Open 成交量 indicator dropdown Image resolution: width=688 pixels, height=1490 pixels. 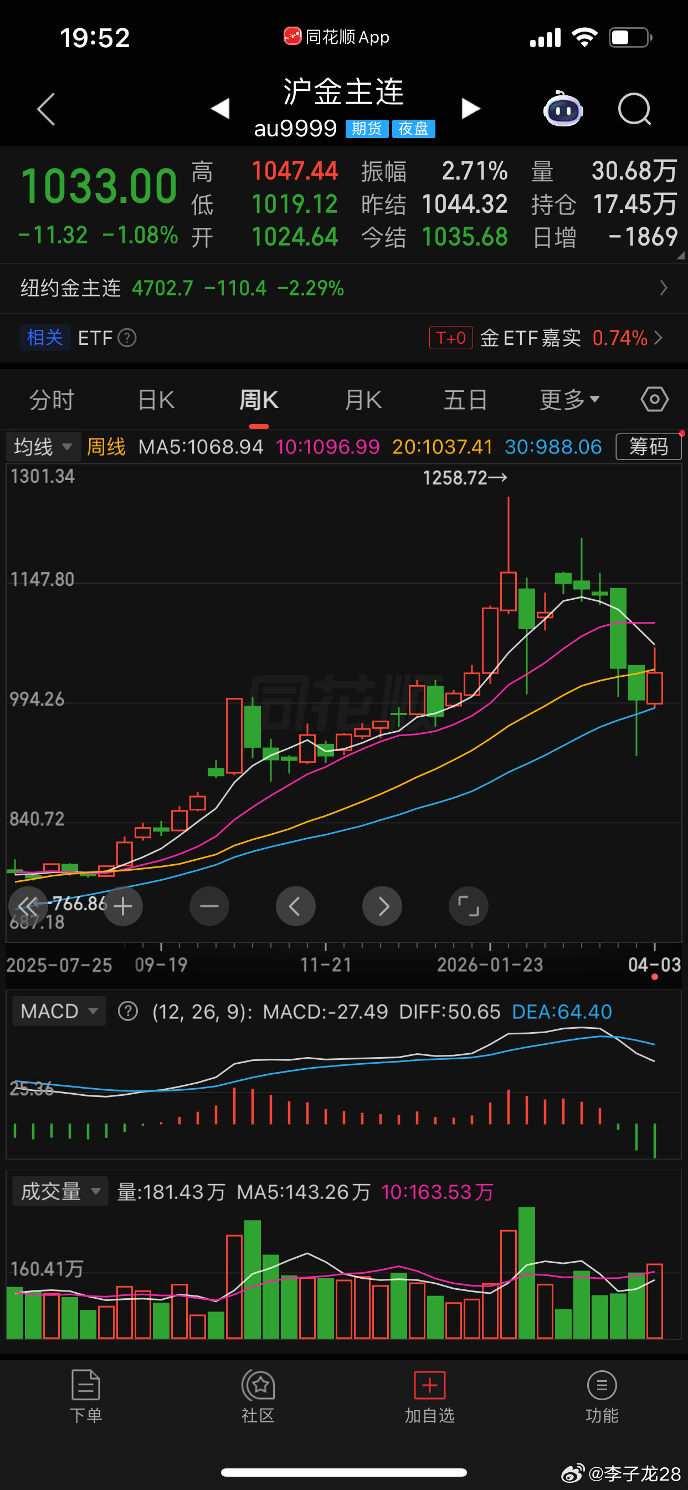[61, 1192]
